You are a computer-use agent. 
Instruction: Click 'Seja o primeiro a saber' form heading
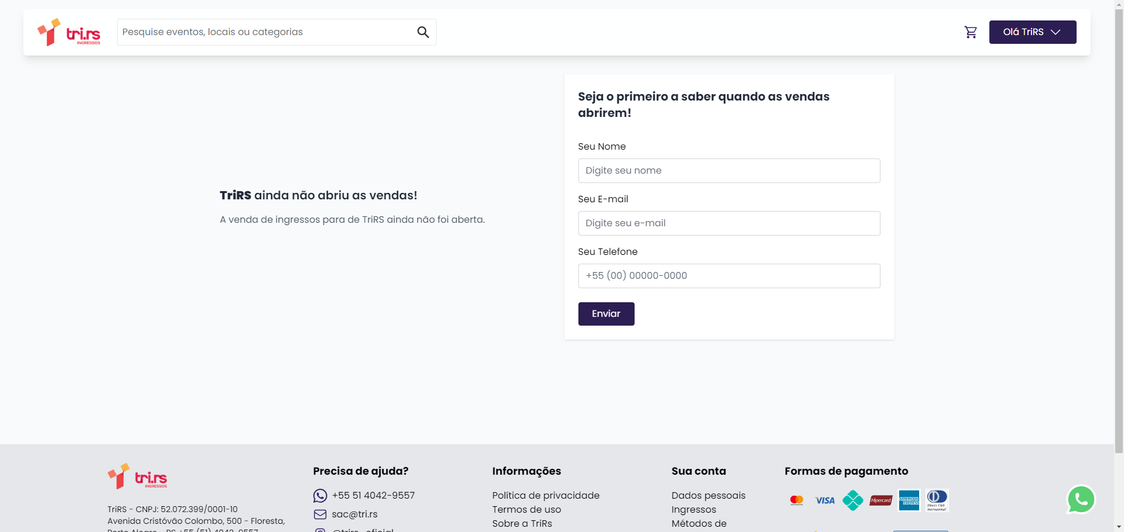(x=704, y=105)
